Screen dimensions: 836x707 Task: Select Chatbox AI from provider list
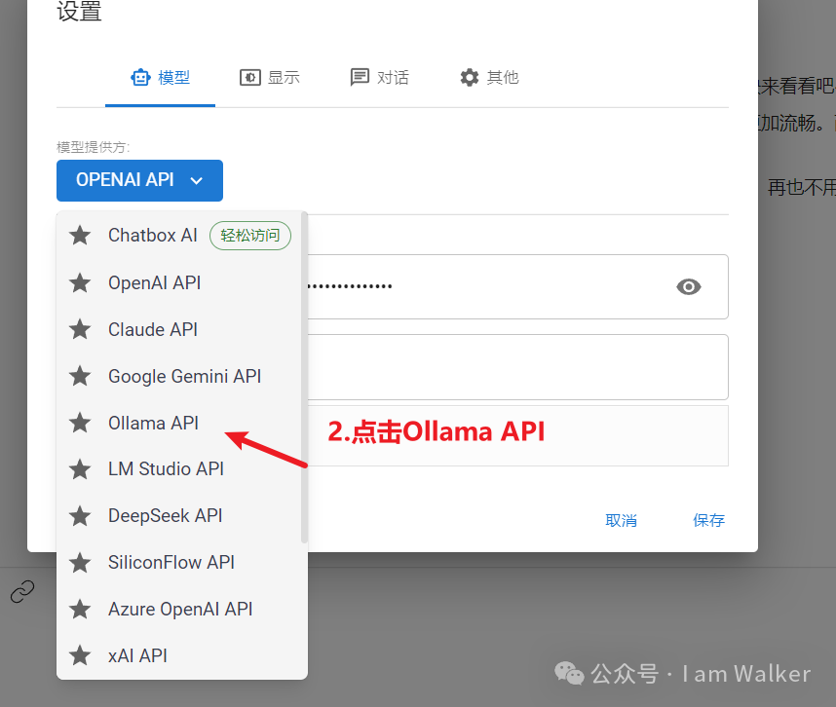pos(182,236)
